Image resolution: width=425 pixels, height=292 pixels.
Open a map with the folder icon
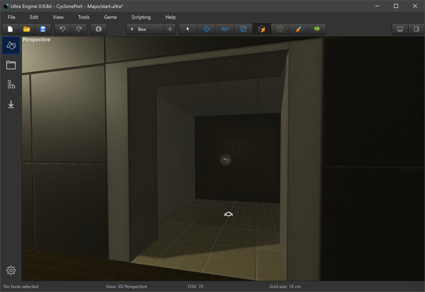(x=26, y=29)
